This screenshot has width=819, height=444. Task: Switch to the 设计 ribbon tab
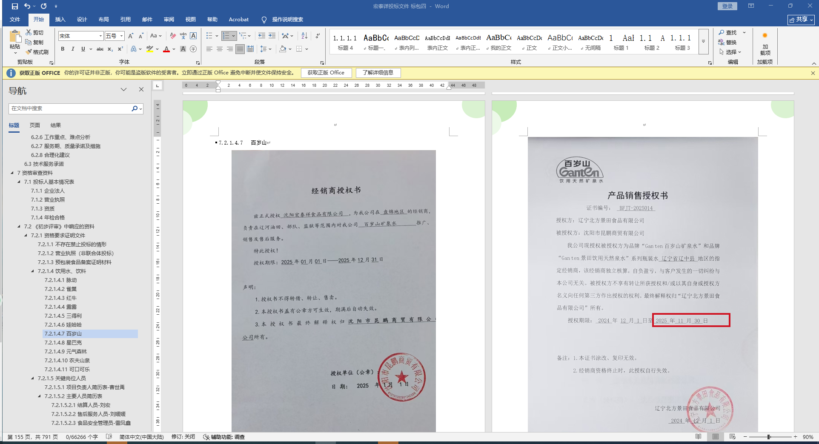(82, 19)
